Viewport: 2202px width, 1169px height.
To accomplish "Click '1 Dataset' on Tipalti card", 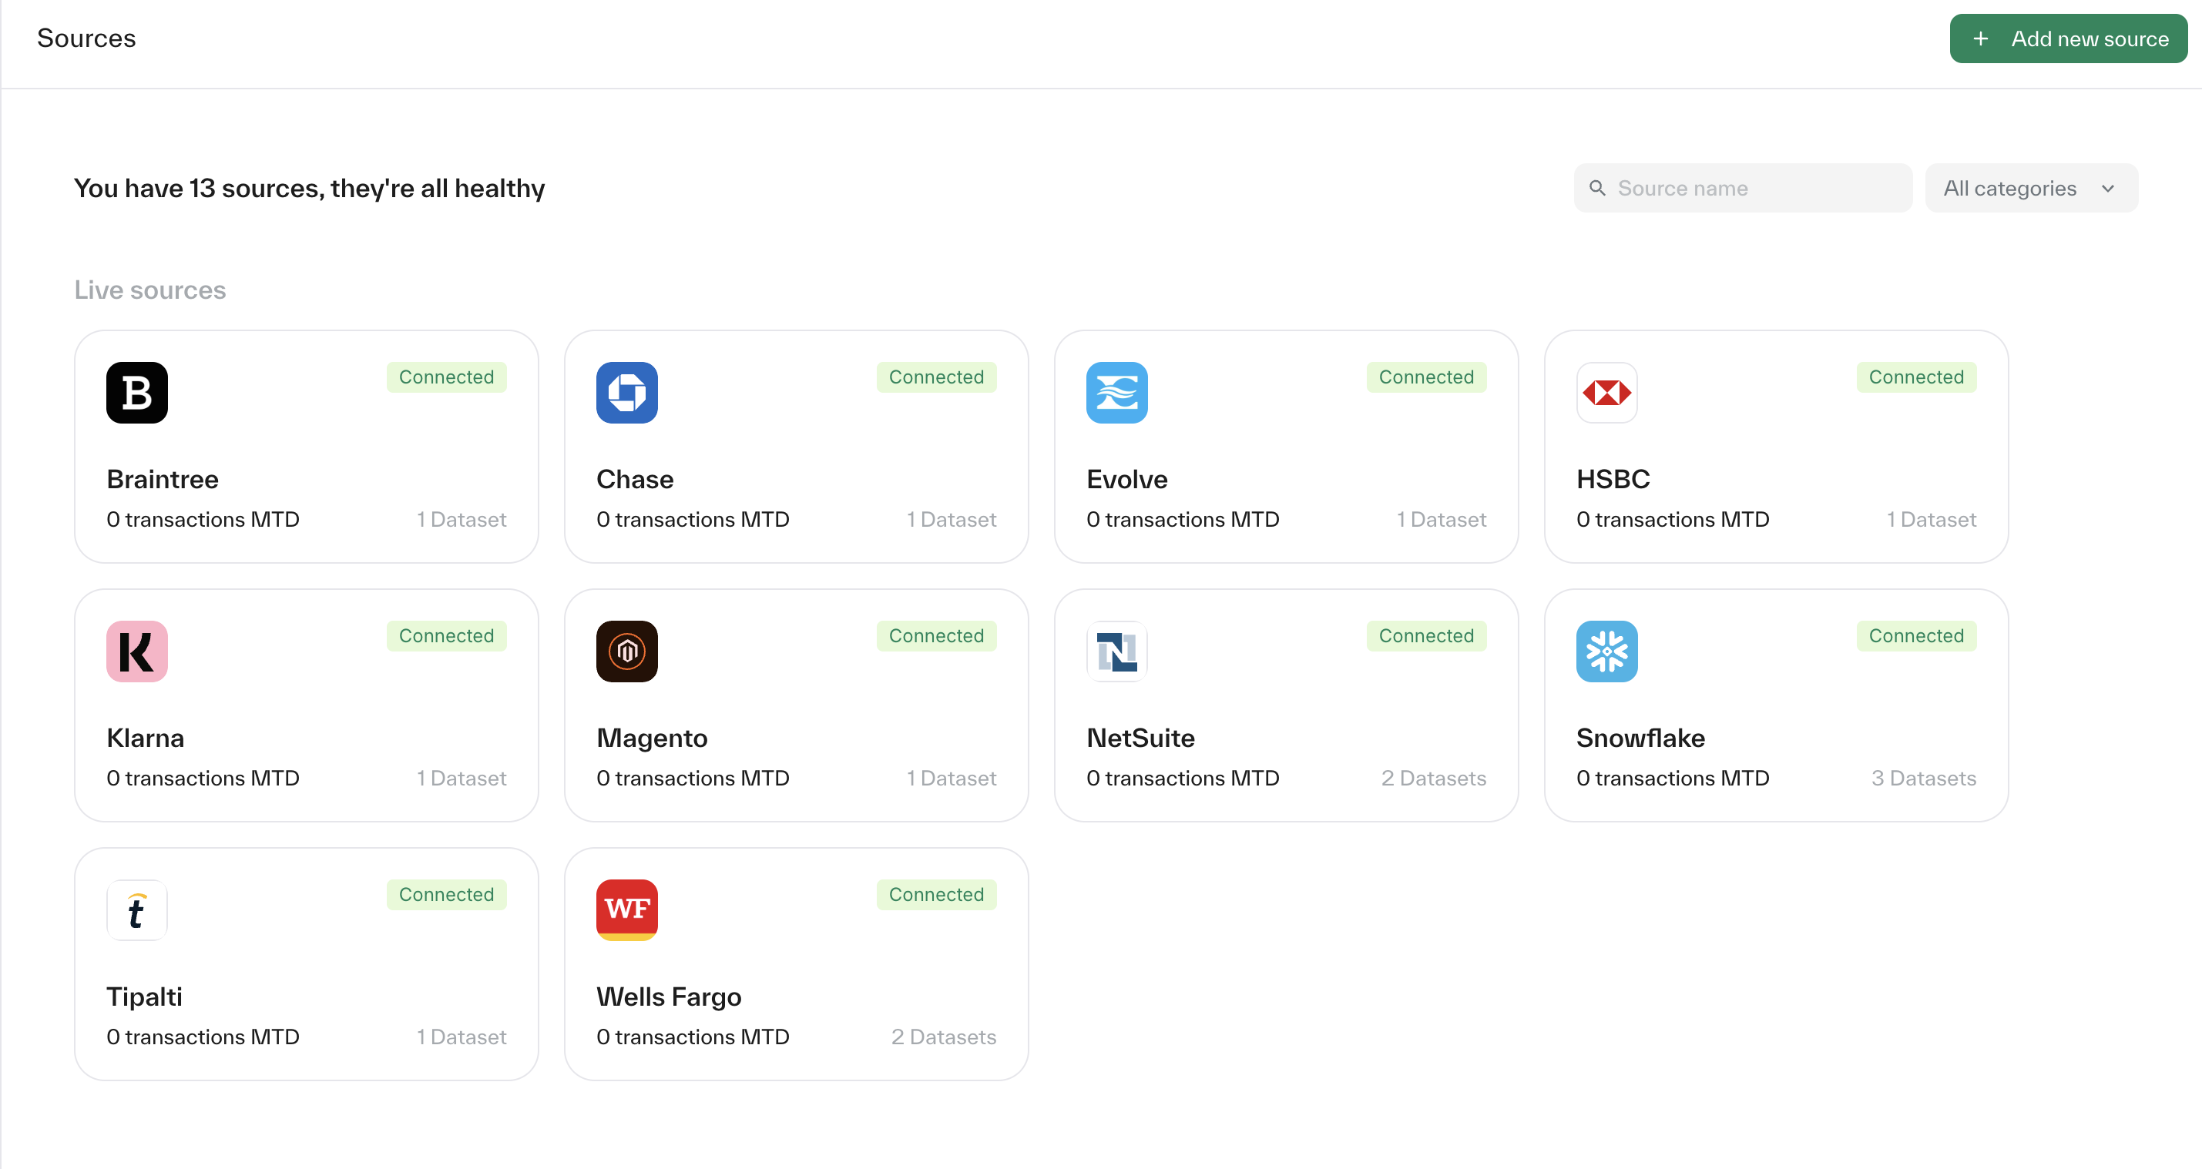I will point(462,1037).
